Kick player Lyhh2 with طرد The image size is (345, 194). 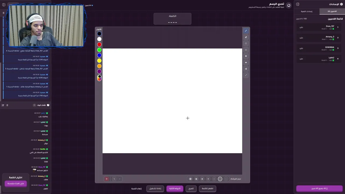click(301, 59)
